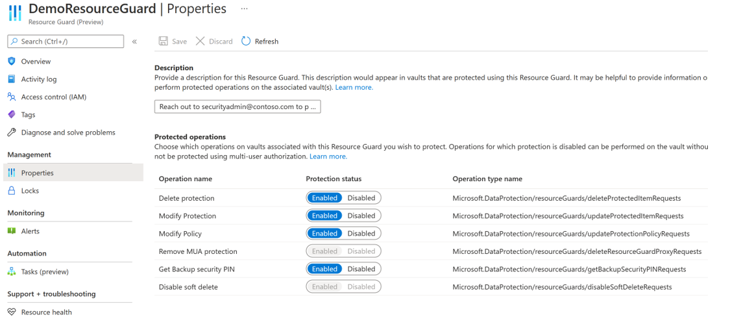Open Activity log icon in sidebar
The image size is (741, 328).
click(11, 79)
